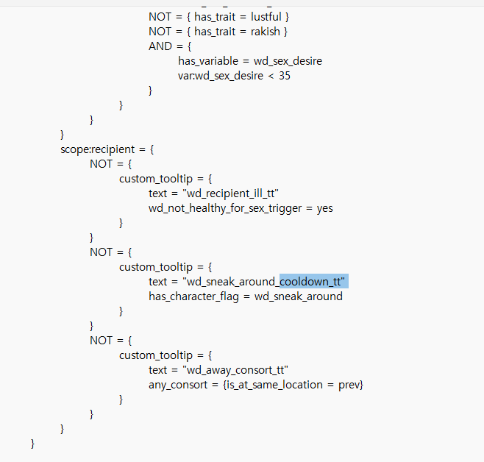Image resolution: width=484 pixels, height=462 pixels.
Task: Click 'custom_tooltip = {' above wd_sneak_around text
Action: [166, 267]
